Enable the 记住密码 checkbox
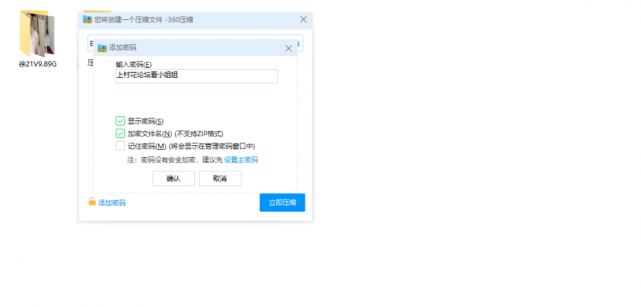 [120, 146]
